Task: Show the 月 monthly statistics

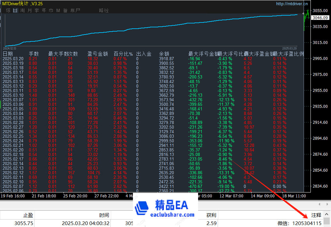Action: pyautogui.click(x=30, y=10)
